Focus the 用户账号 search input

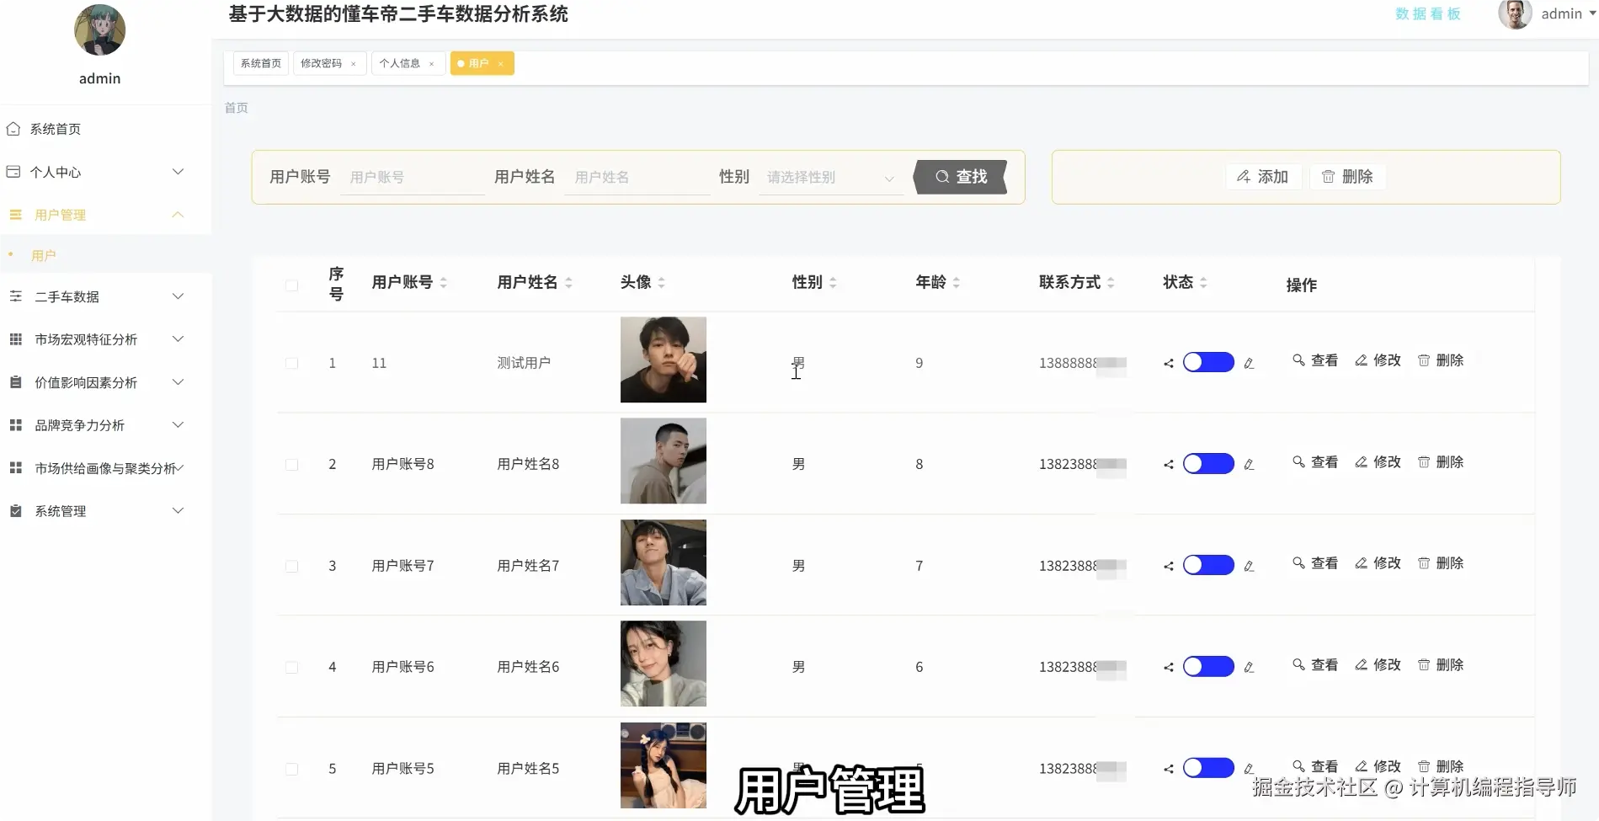(x=413, y=178)
